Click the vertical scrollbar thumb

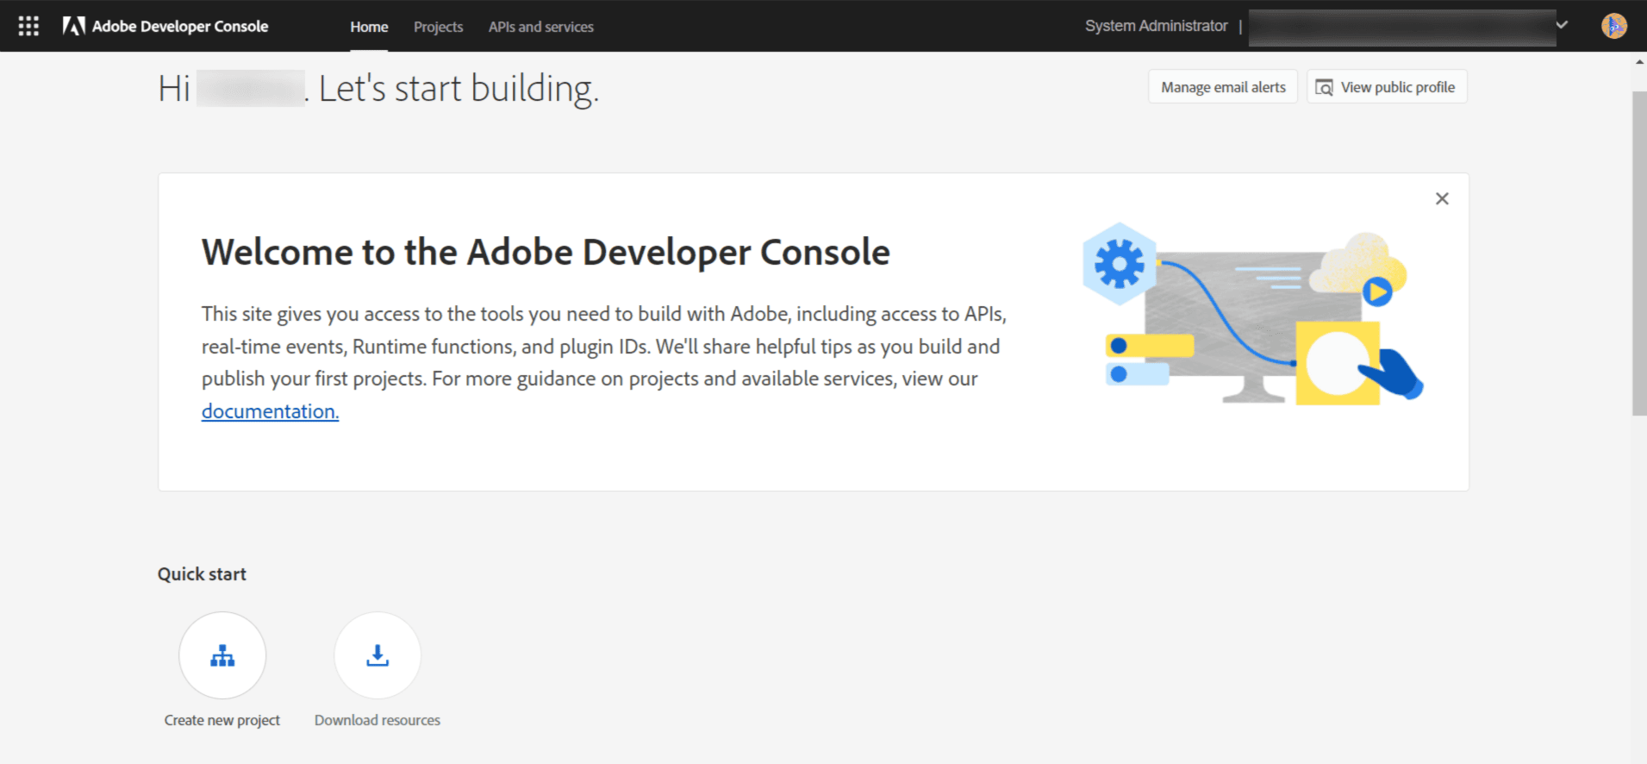1639,254
